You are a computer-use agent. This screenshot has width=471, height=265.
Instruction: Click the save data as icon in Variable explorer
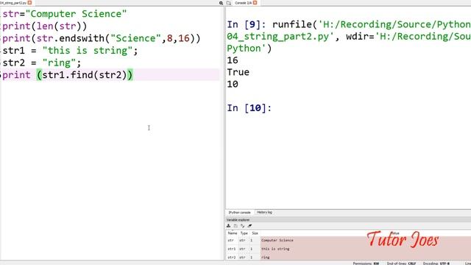tap(242, 226)
